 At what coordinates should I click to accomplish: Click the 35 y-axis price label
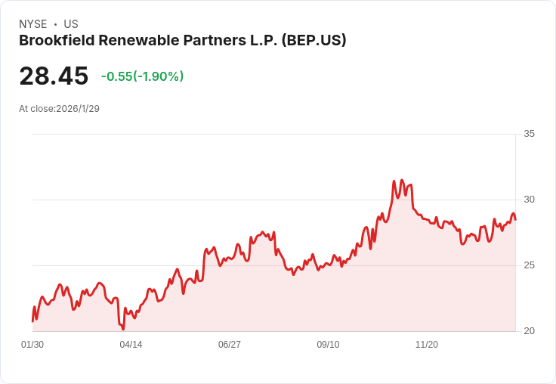(x=529, y=134)
